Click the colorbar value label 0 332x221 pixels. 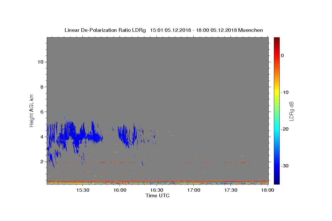[x=282, y=56]
